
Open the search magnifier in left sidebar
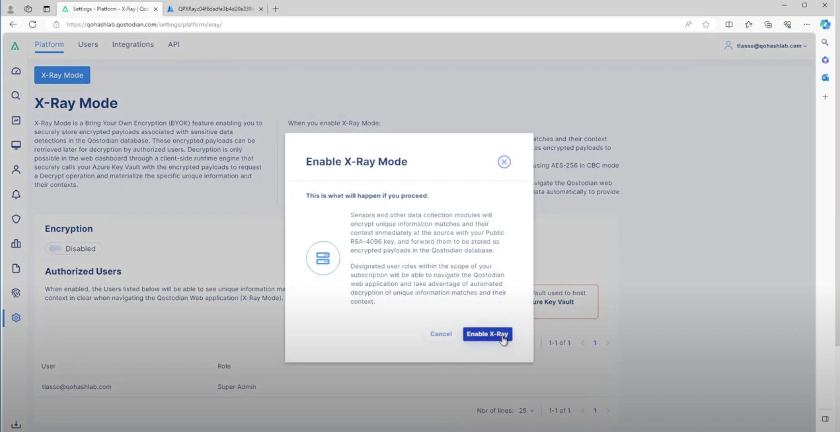(16, 96)
